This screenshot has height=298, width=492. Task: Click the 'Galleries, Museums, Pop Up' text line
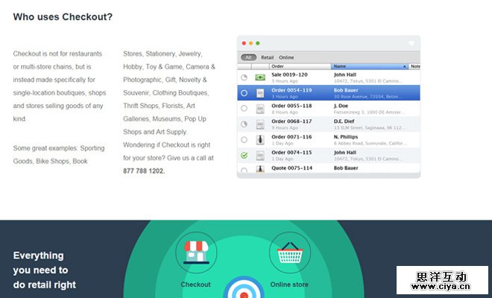165,119
